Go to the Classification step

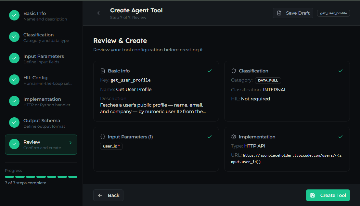tap(41, 37)
